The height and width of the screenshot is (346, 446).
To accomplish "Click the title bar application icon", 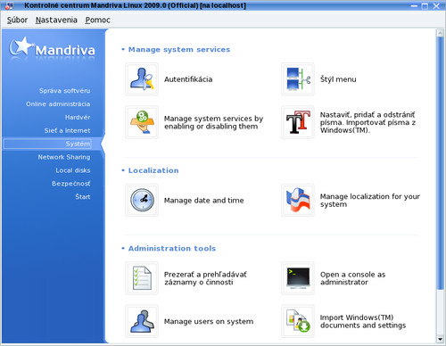I will [x=9, y=5].
